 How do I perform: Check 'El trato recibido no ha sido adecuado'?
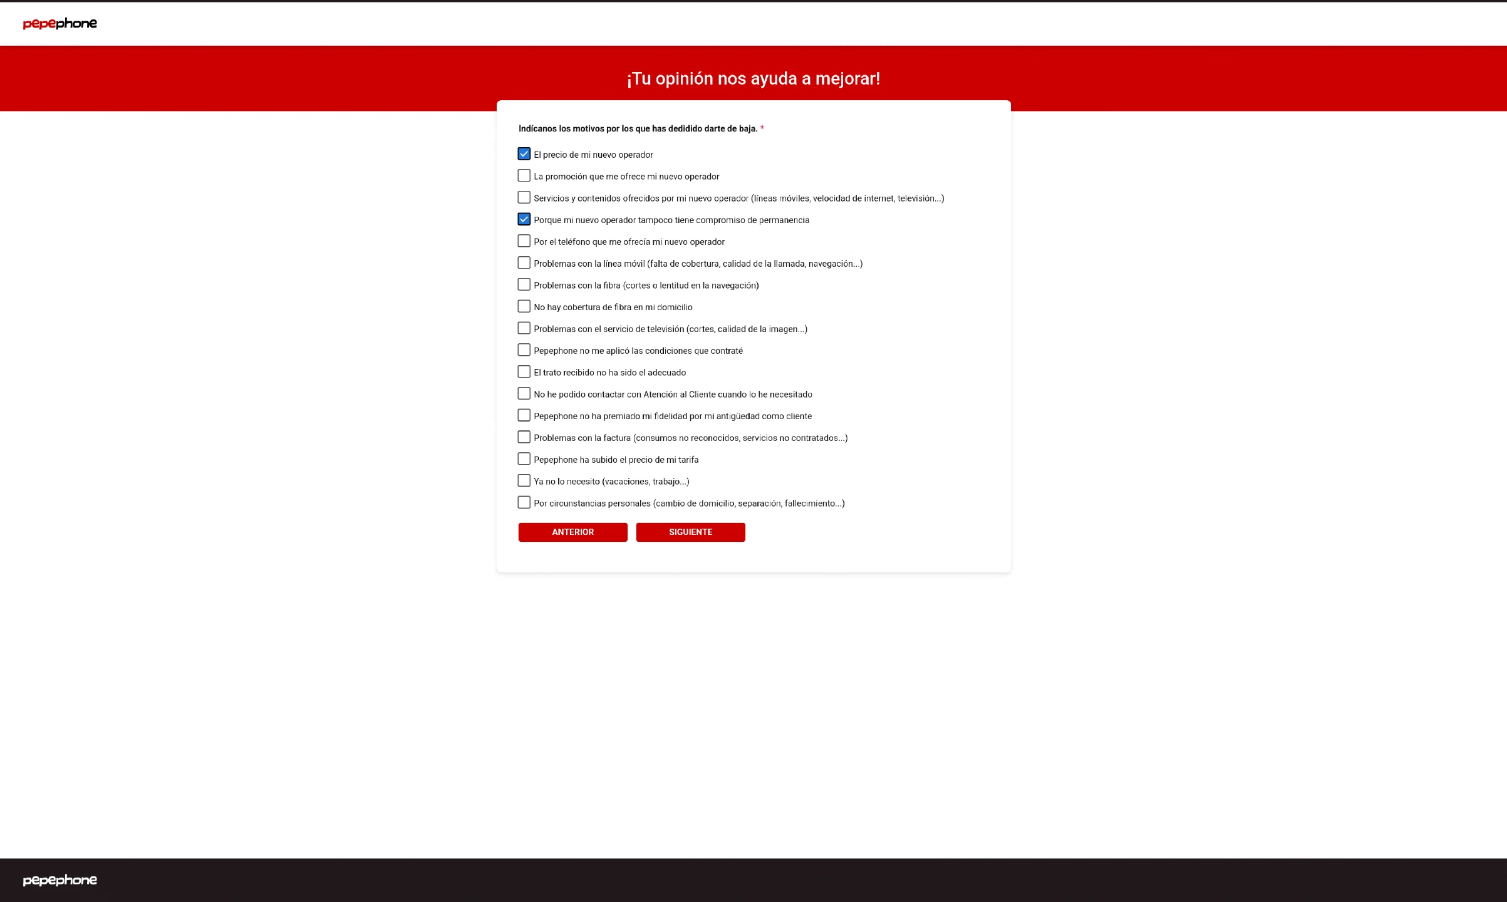click(524, 372)
